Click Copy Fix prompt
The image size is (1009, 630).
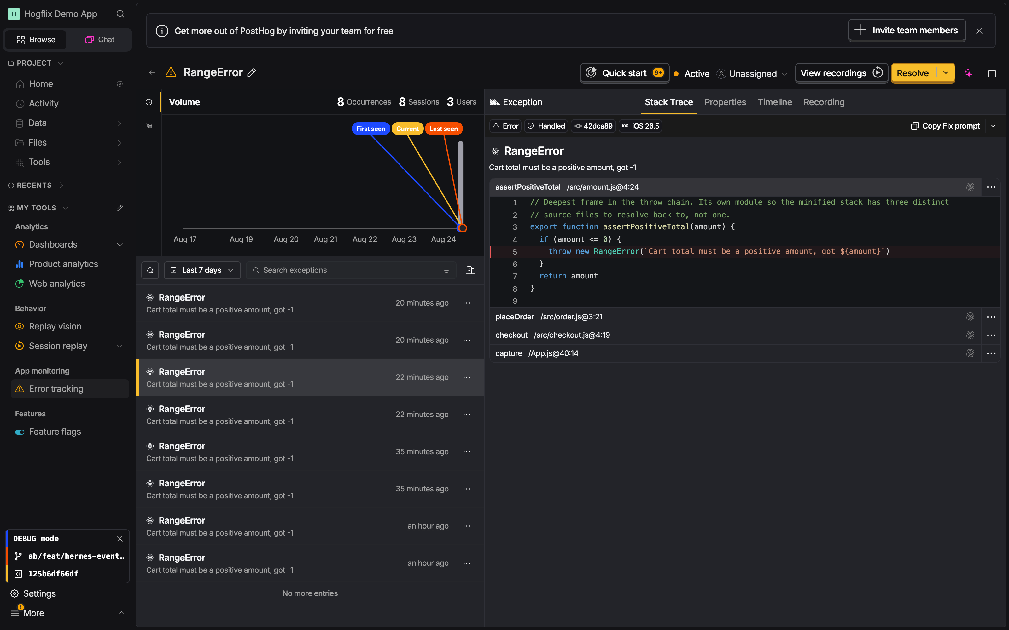(x=946, y=126)
